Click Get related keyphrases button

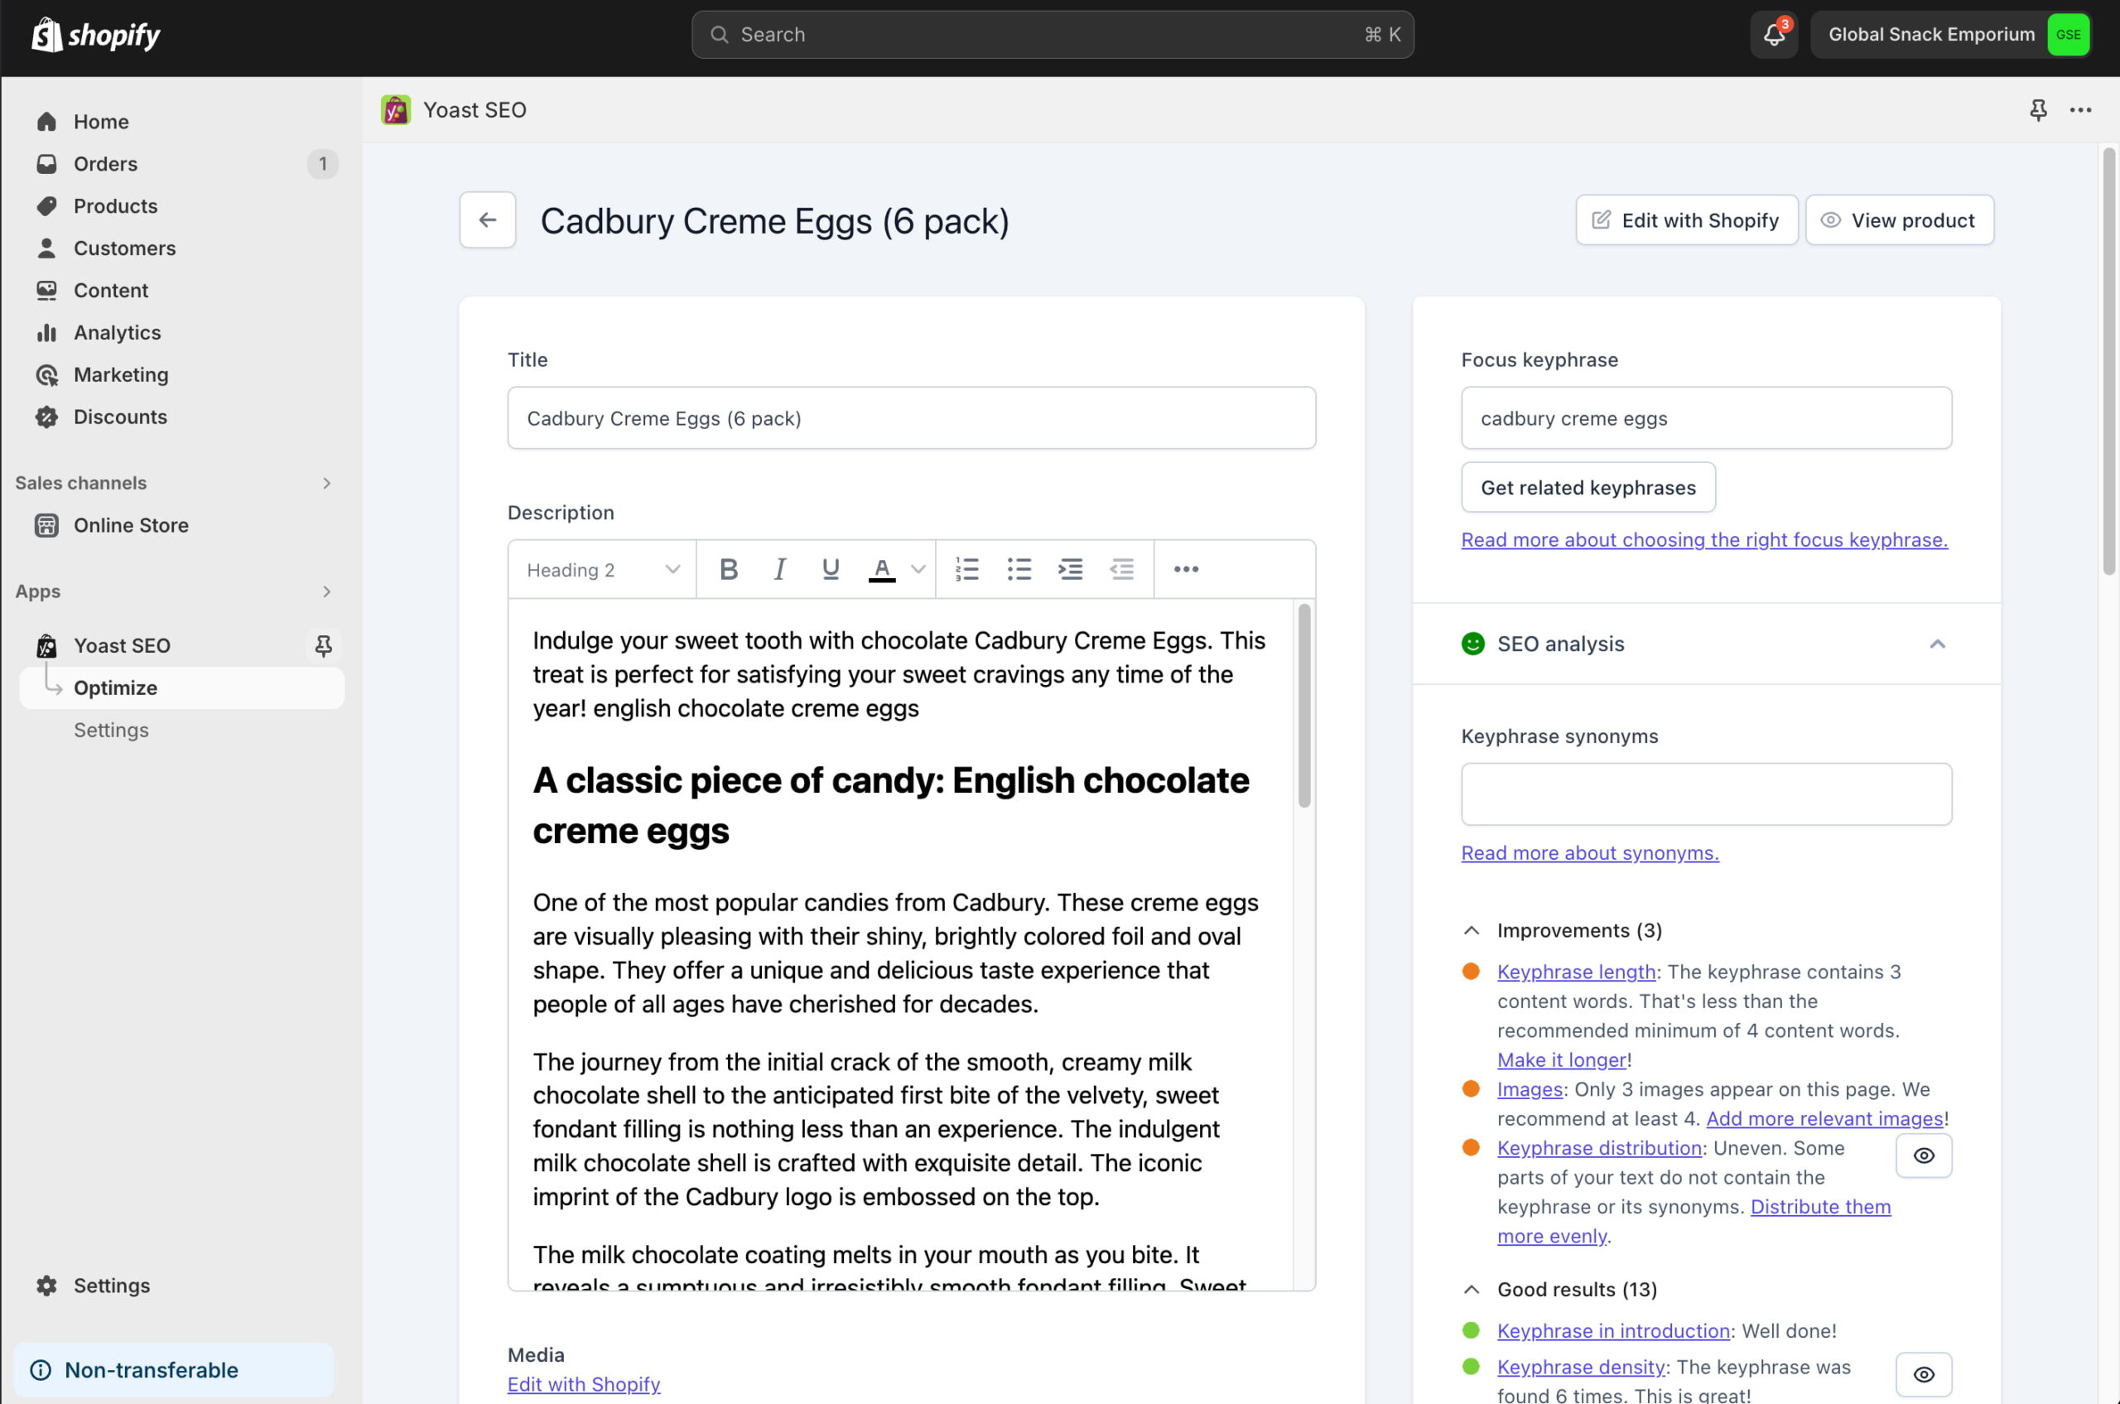pyautogui.click(x=1588, y=487)
